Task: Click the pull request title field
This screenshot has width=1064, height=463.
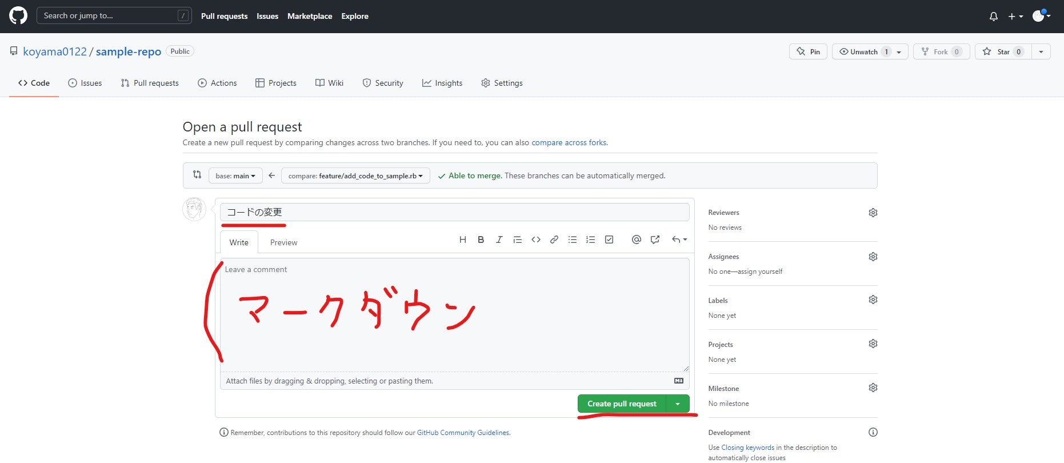Action: 455,212
